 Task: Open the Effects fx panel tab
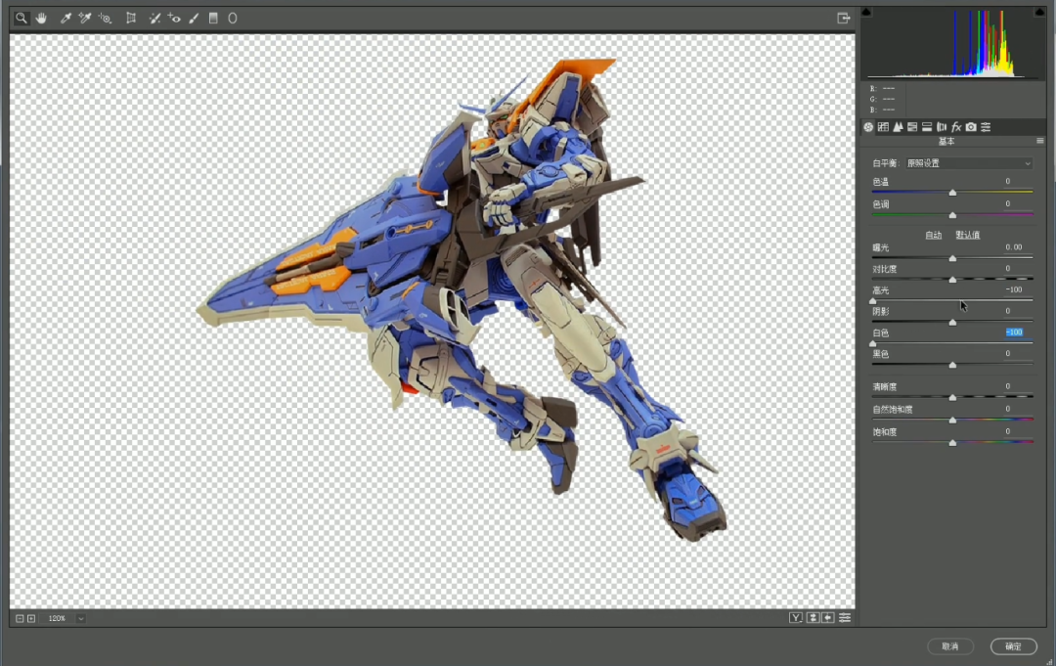pyautogui.click(x=956, y=126)
